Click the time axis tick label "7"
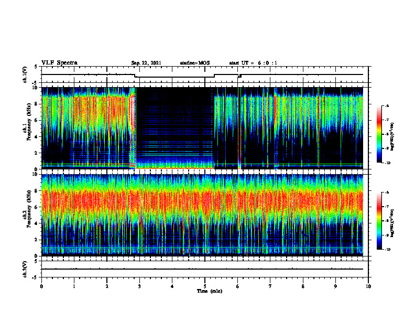Screen dimensions: 415x321 [x=270, y=286]
